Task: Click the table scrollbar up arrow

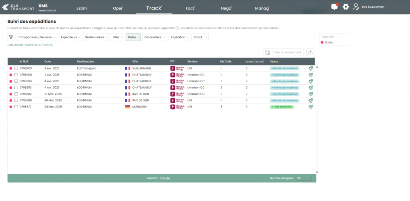Action: 317,67
